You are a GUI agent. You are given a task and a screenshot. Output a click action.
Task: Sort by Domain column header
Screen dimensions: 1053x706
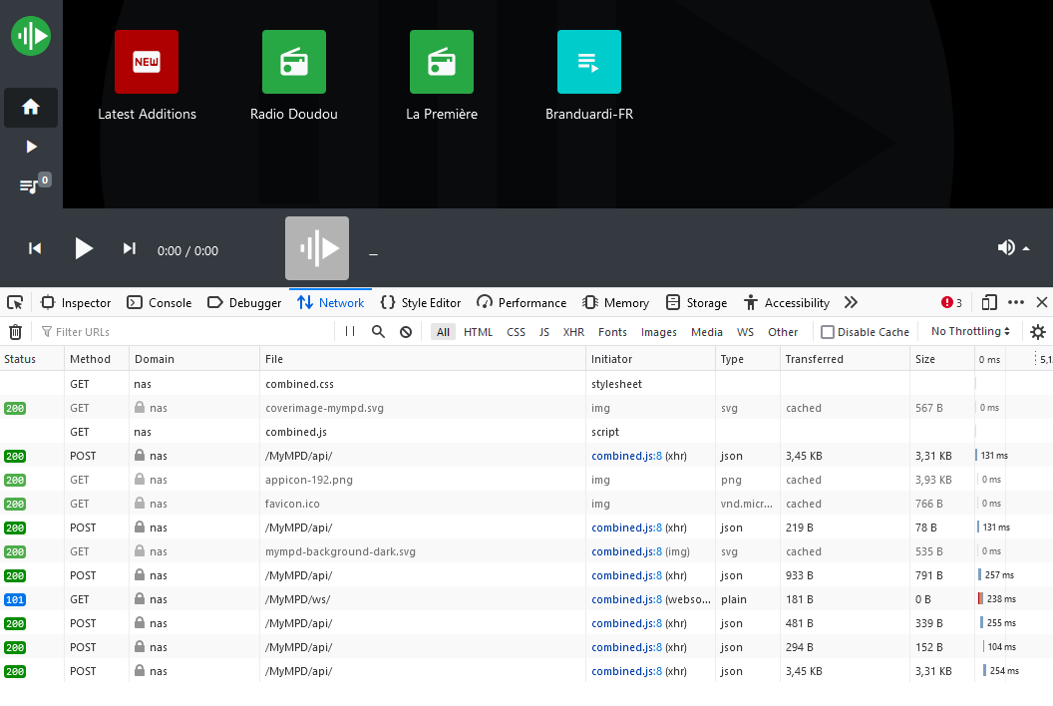pyautogui.click(x=194, y=359)
